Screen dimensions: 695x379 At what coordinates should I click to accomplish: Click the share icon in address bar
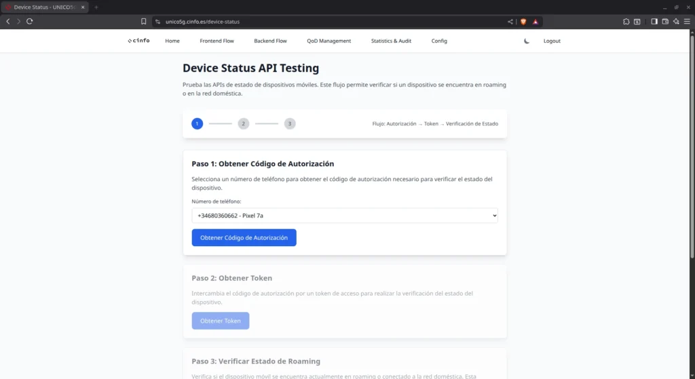coord(510,22)
